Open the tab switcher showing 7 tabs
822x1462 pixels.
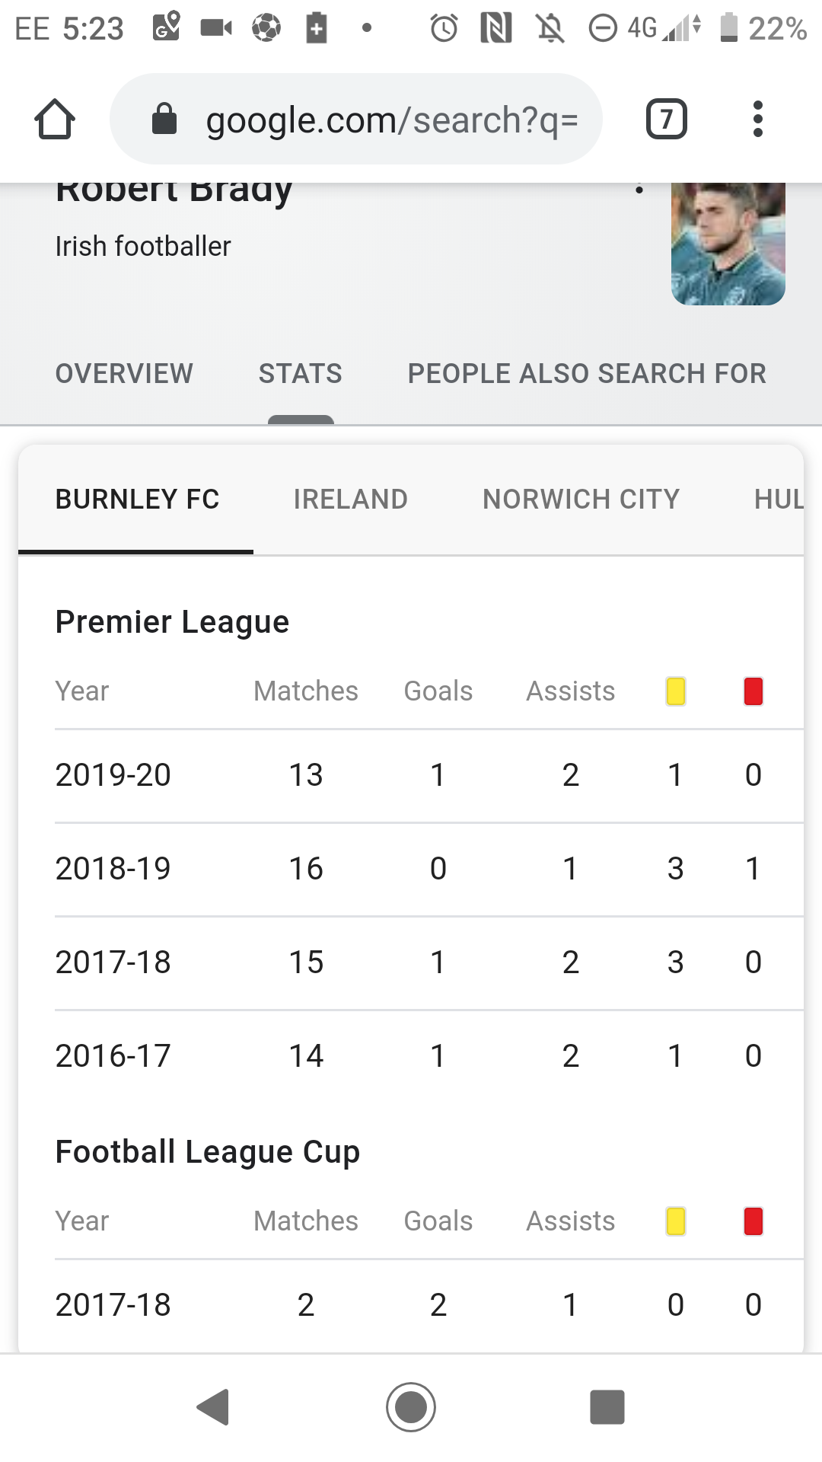point(666,120)
